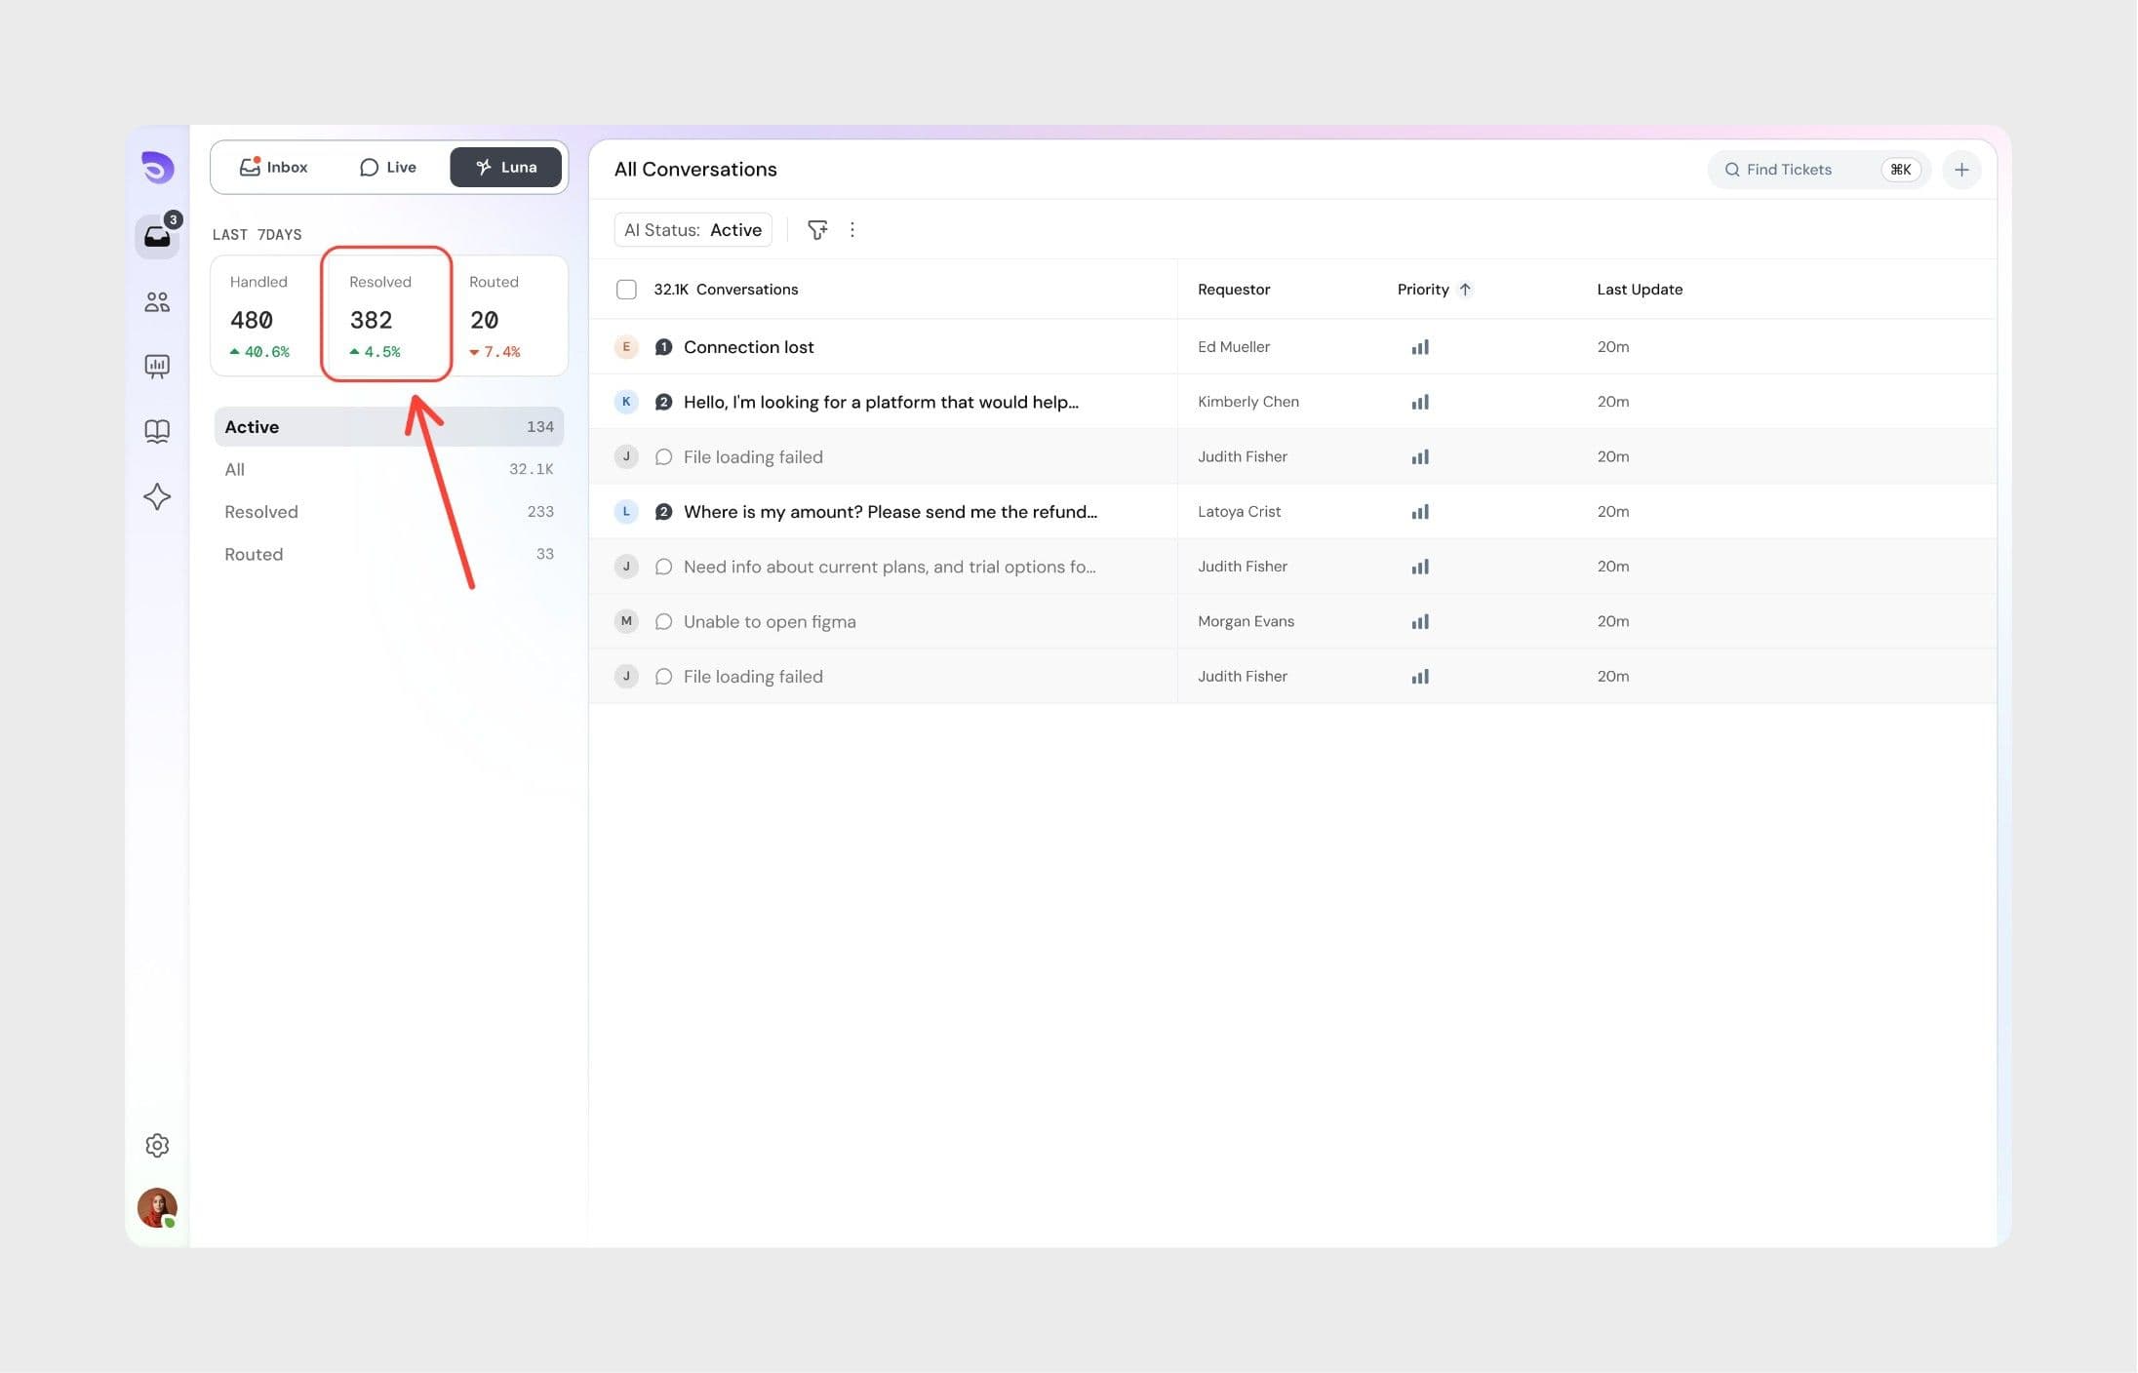This screenshot has height=1373, width=2138.
Task: Open the knowledge base book icon
Action: point(157,431)
